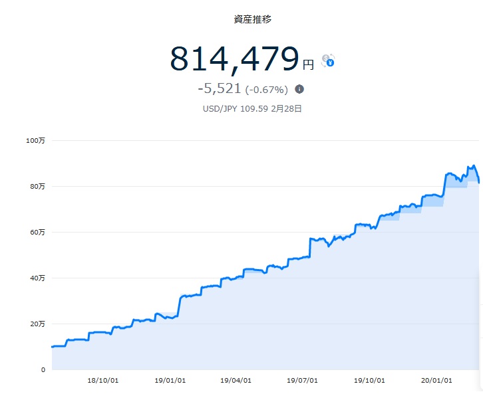Select the 814,479 total asset value
Viewport: 483px width, 396px height.
pos(234,58)
